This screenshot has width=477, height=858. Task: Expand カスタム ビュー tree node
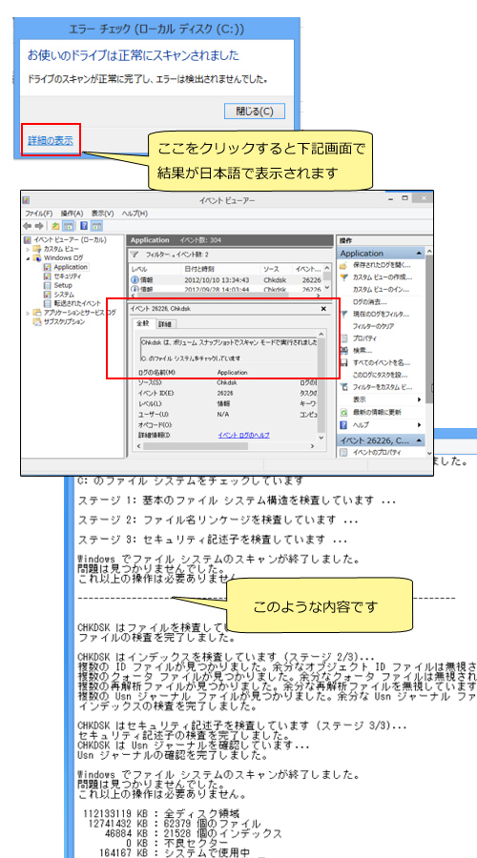point(28,249)
